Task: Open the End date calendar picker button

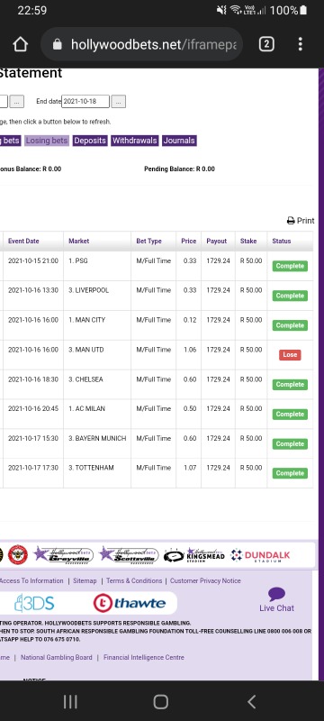Action: (x=119, y=102)
